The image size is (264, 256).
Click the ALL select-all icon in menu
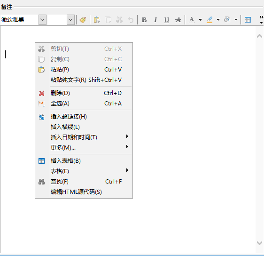pyautogui.click(x=41, y=104)
